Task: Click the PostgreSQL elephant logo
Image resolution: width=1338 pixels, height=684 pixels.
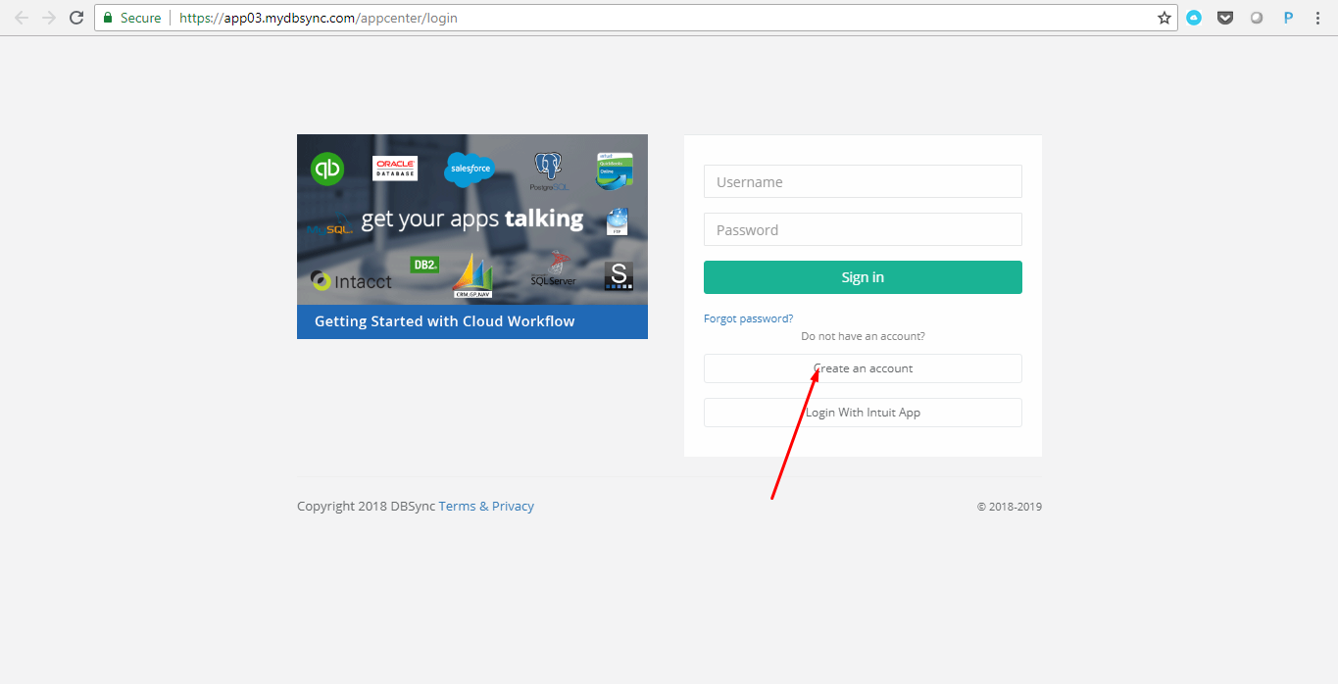Action: pos(549,171)
